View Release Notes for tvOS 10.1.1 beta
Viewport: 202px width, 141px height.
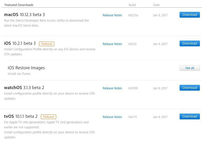(112, 117)
